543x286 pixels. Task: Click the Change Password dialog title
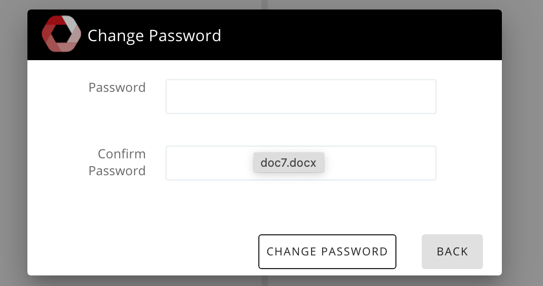pos(154,35)
